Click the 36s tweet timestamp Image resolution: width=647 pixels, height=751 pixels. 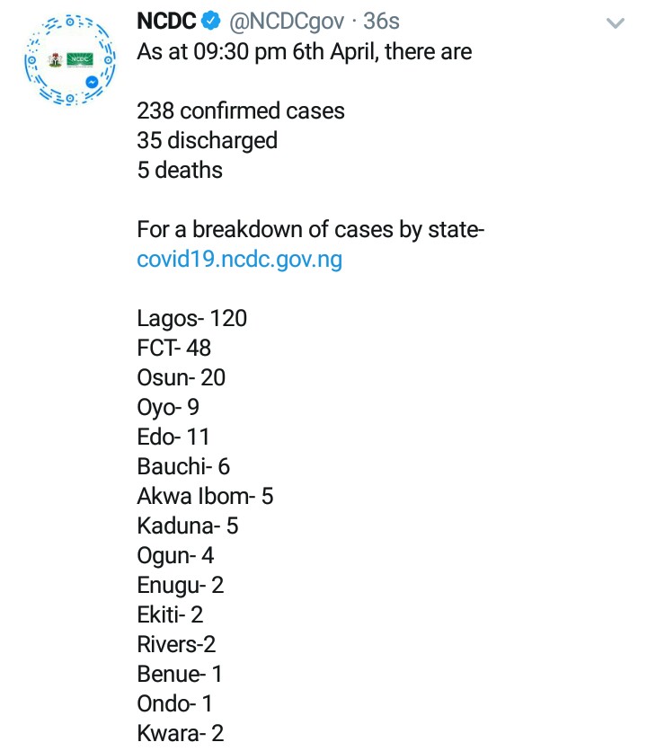point(382,22)
